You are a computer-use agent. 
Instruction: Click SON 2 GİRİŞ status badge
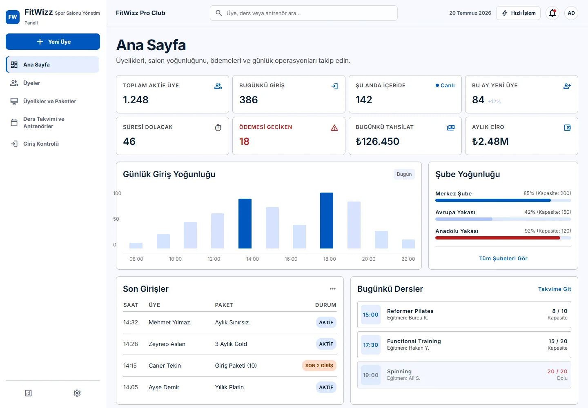319,366
